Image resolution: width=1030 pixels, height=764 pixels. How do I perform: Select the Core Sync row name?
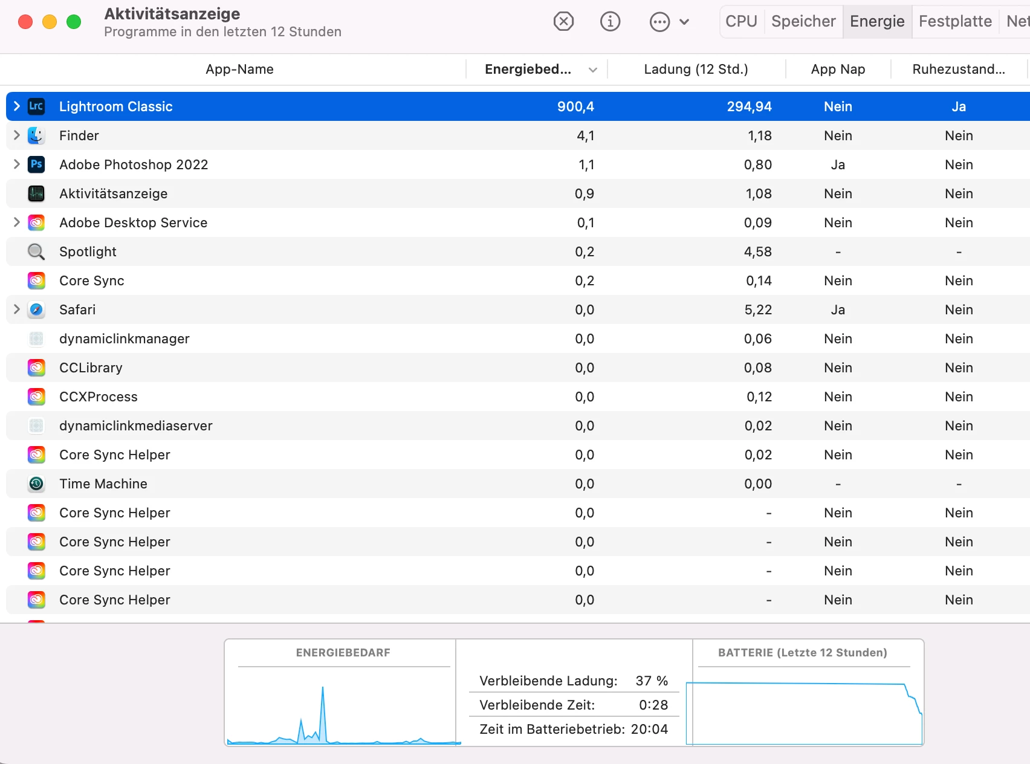pos(92,280)
